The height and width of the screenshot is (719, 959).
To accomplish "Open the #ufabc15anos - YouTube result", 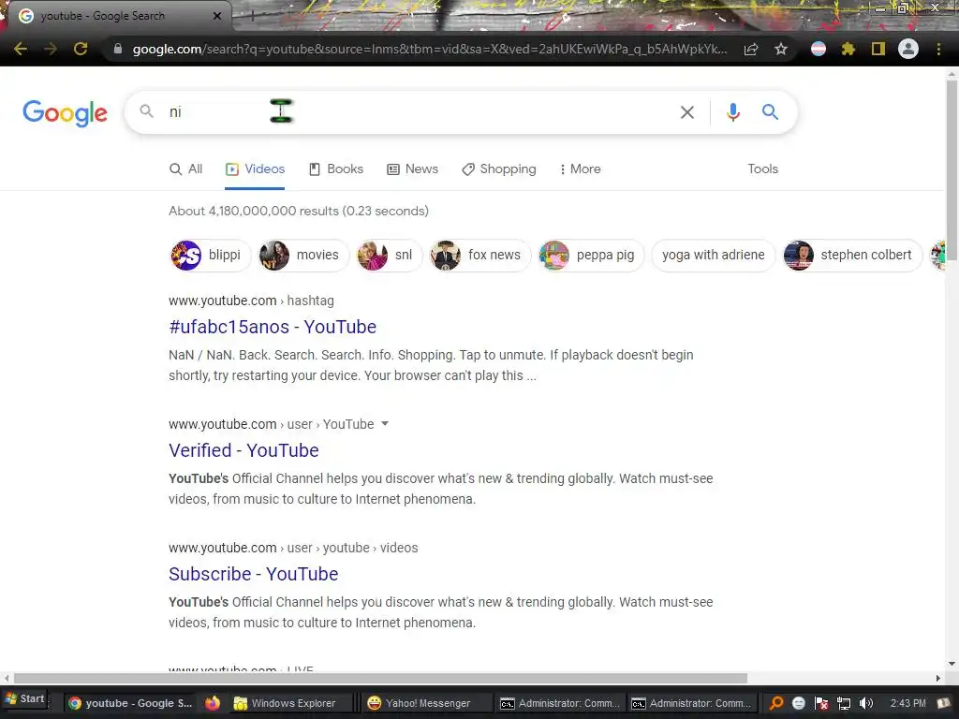I will [x=273, y=327].
